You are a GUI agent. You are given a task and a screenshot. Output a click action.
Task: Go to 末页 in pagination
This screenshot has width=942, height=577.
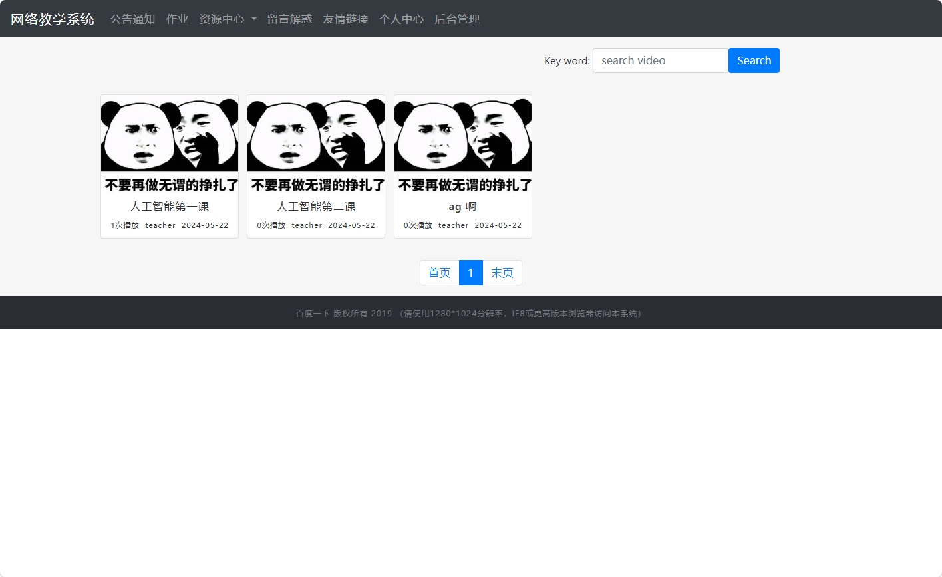point(502,273)
